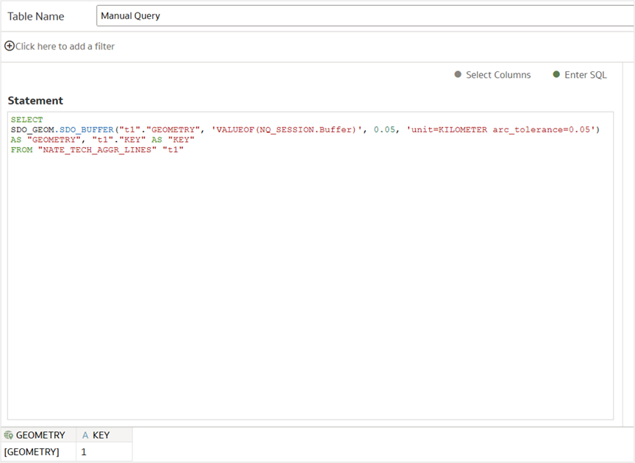Open 'Click here to add a filter'
Image resolution: width=635 pixels, height=463 pixels.
coord(62,46)
